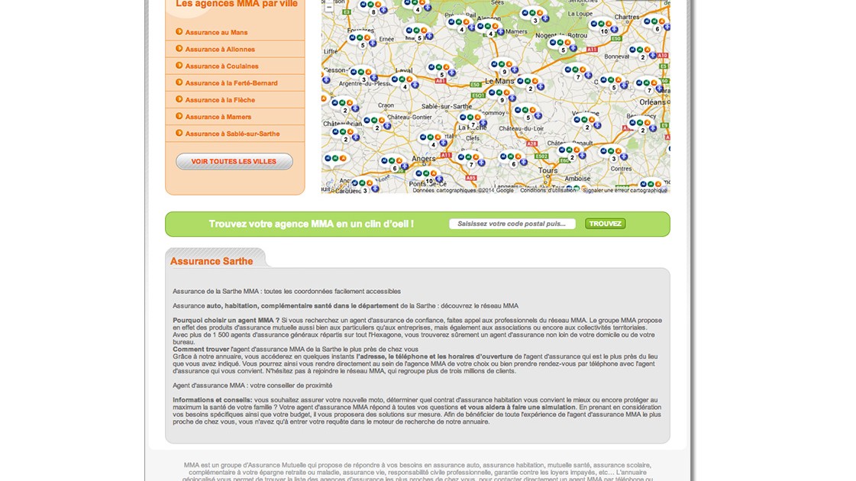Select the 7-agency marker south of Bonneval
Image resolution: width=856 pixels, height=481 pixels.
click(x=577, y=73)
